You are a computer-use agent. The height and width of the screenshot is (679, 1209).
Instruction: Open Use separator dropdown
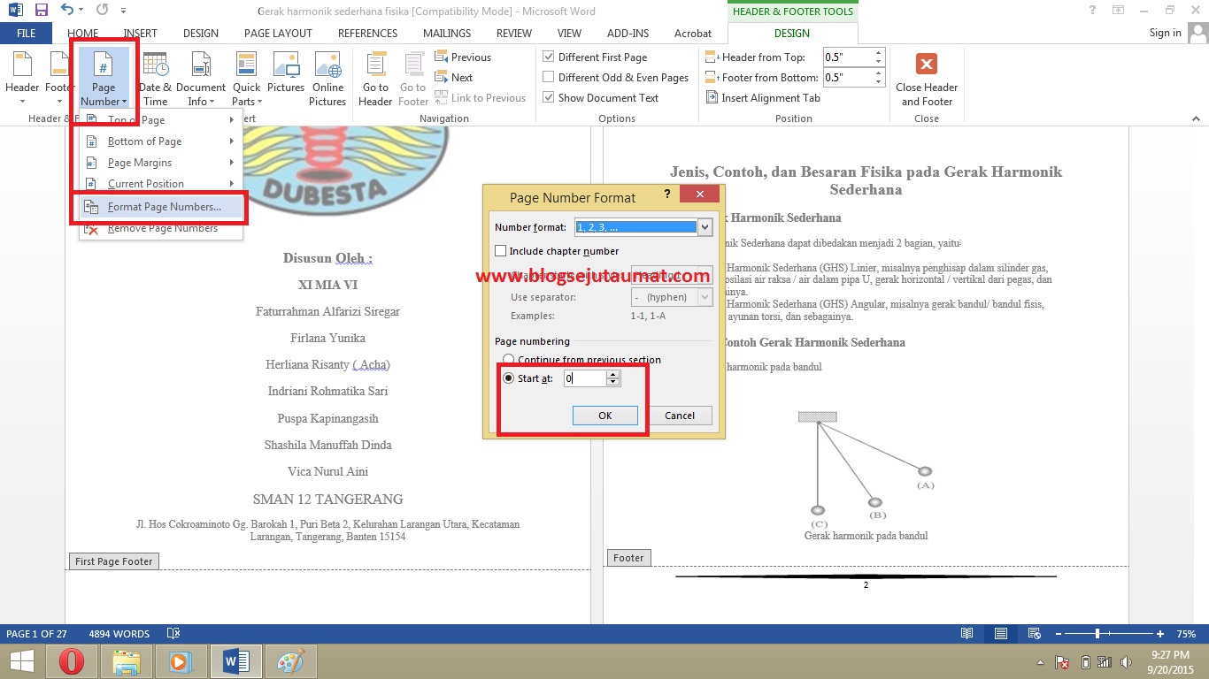tap(705, 297)
